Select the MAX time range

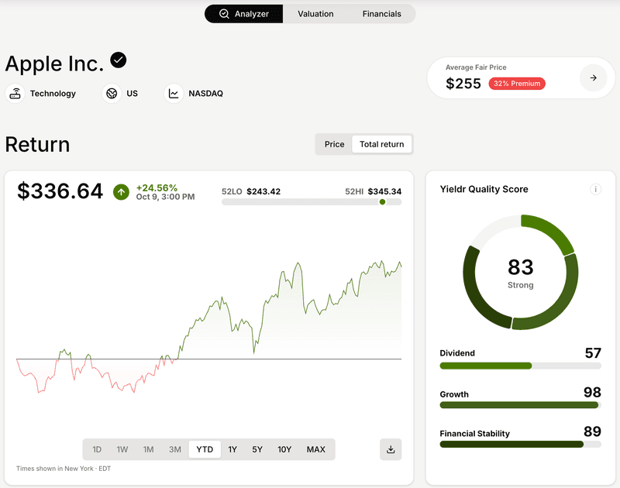(316, 449)
